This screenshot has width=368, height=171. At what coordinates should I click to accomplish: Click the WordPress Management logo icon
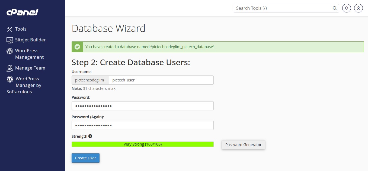point(10,51)
